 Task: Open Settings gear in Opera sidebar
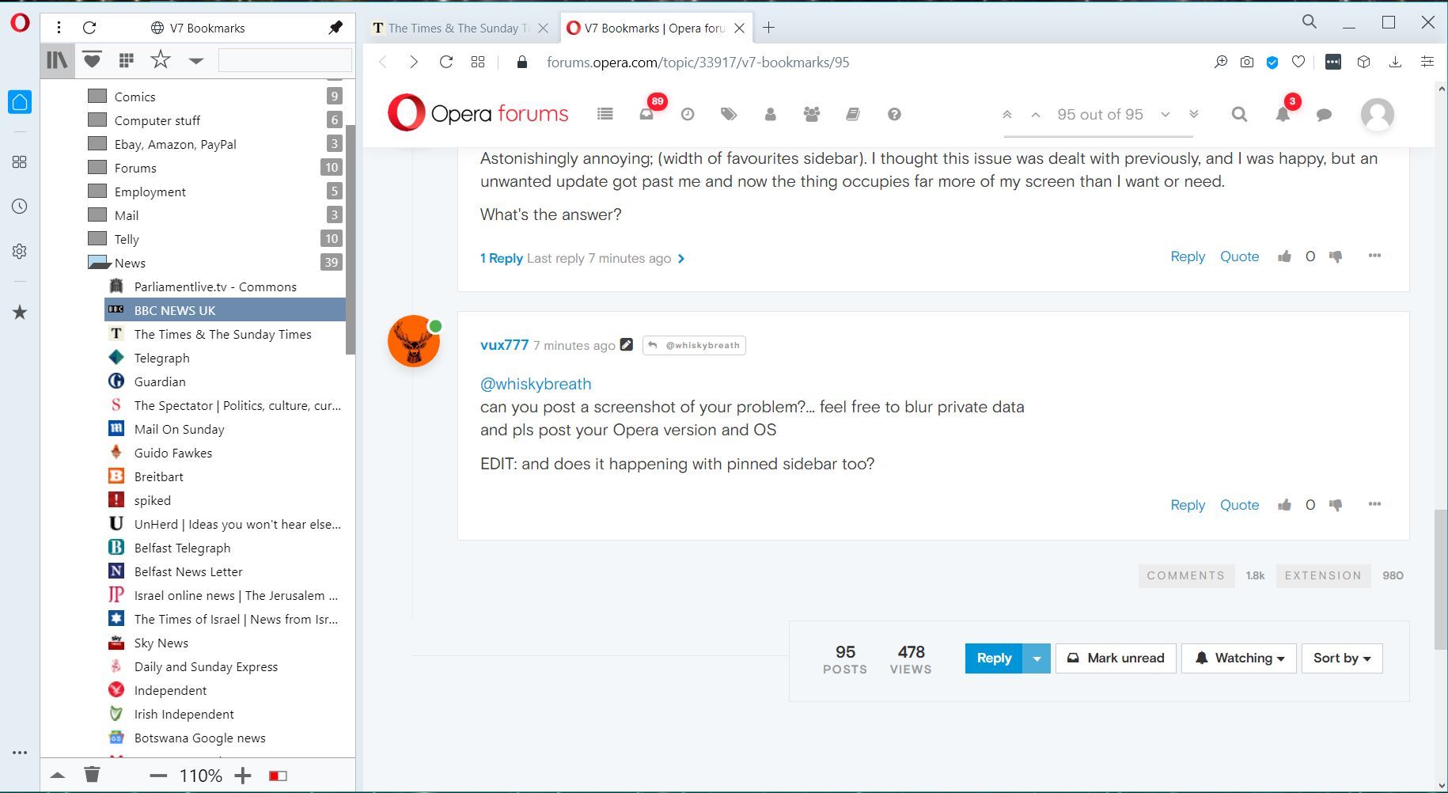tap(20, 251)
